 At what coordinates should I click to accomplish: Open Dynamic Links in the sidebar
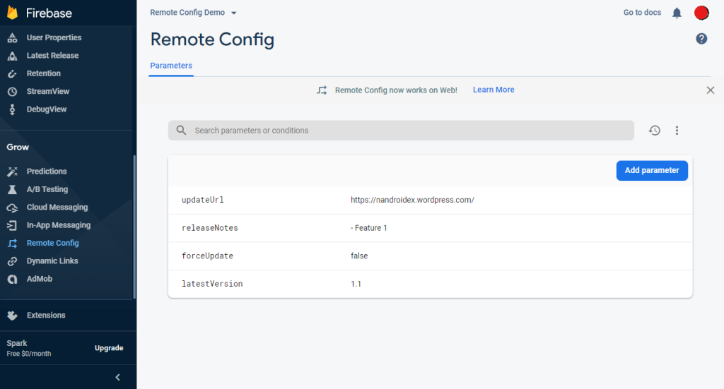pos(52,261)
